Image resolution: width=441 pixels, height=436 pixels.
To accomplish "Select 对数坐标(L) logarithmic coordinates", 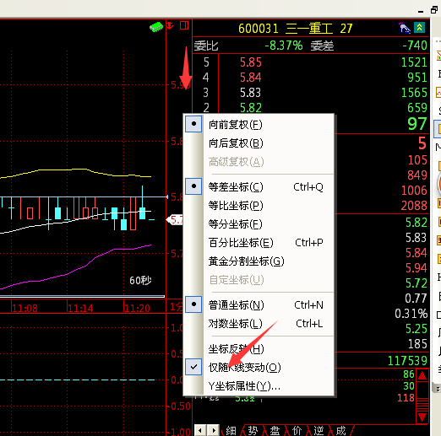I will (x=259, y=324).
